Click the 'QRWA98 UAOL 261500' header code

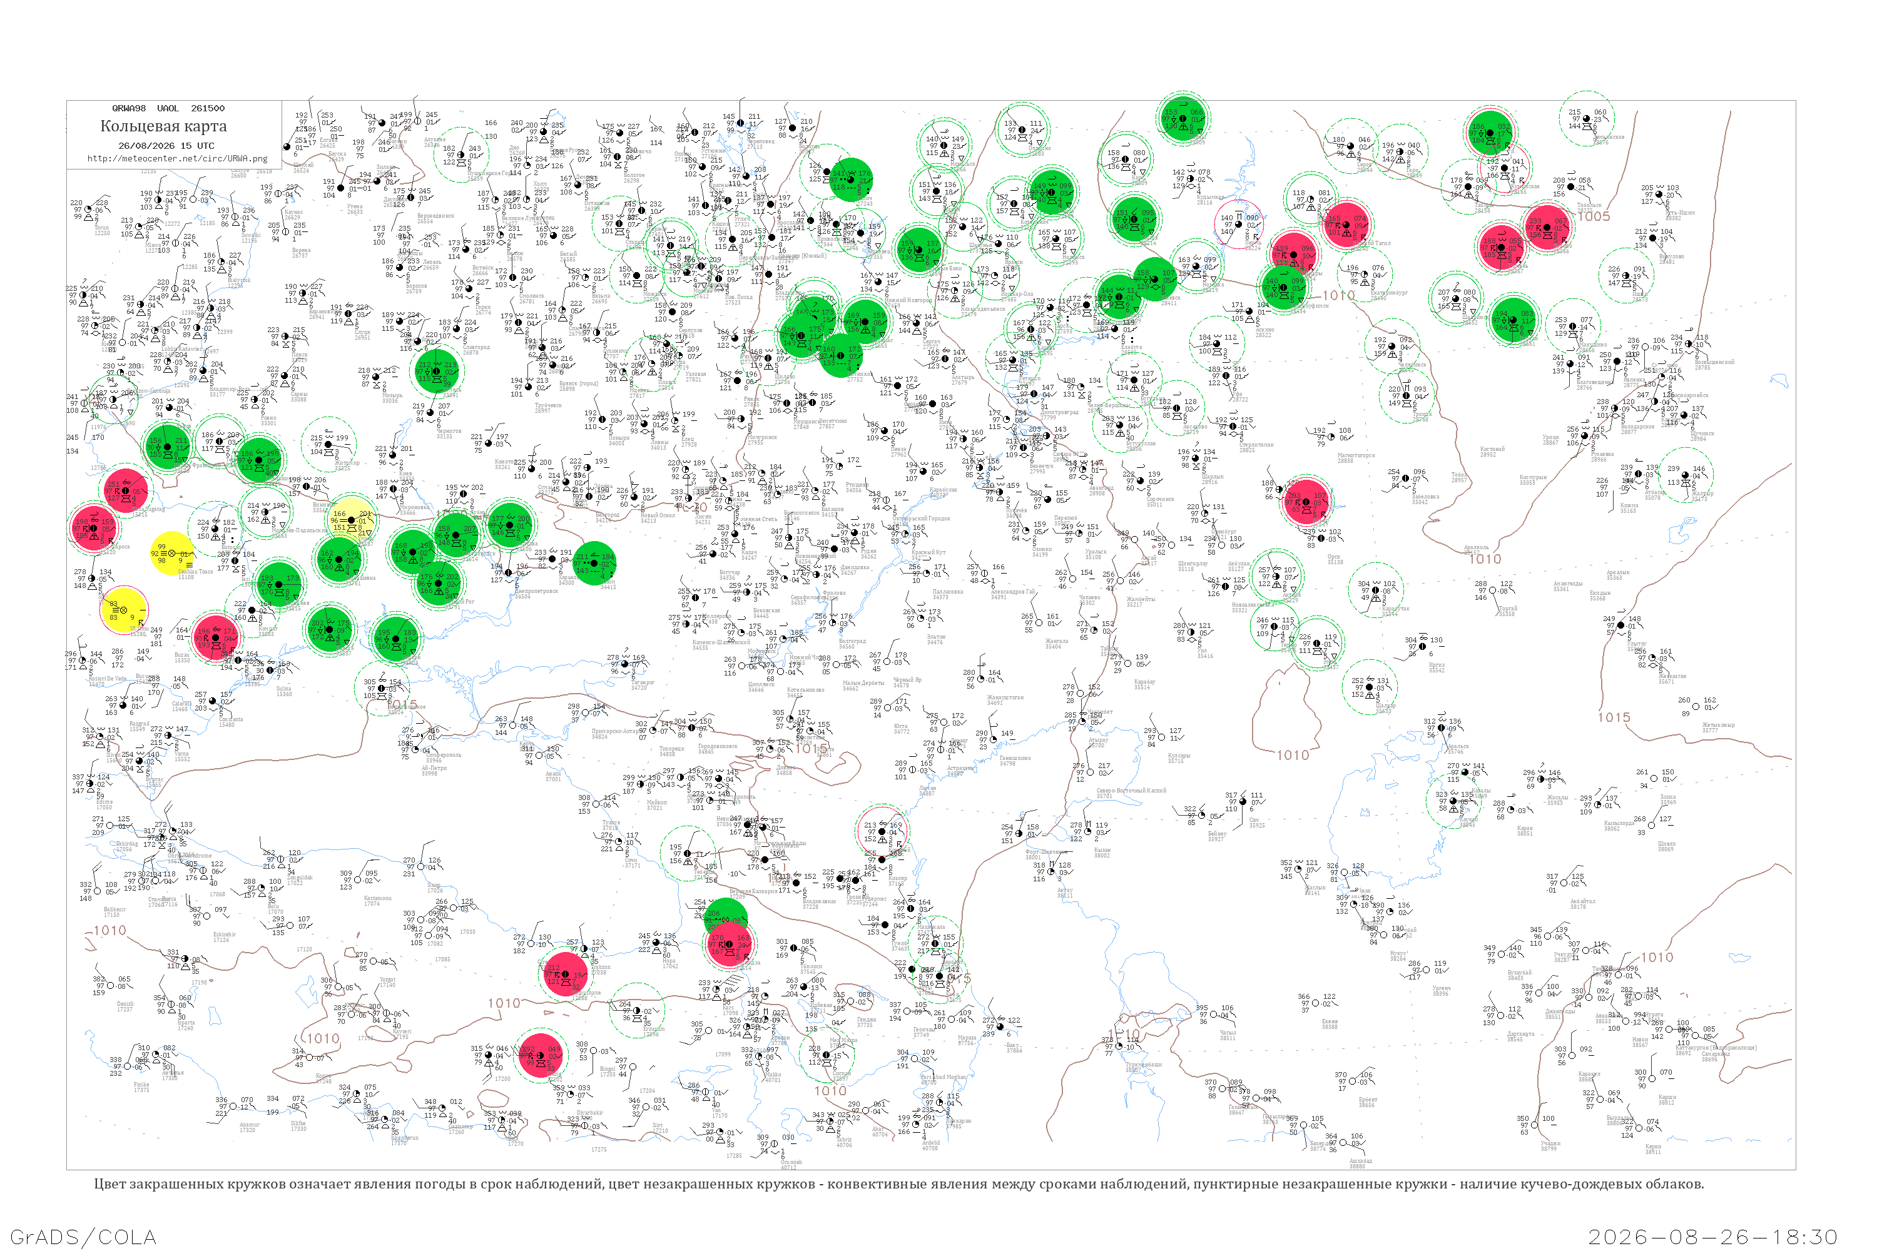click(x=168, y=108)
